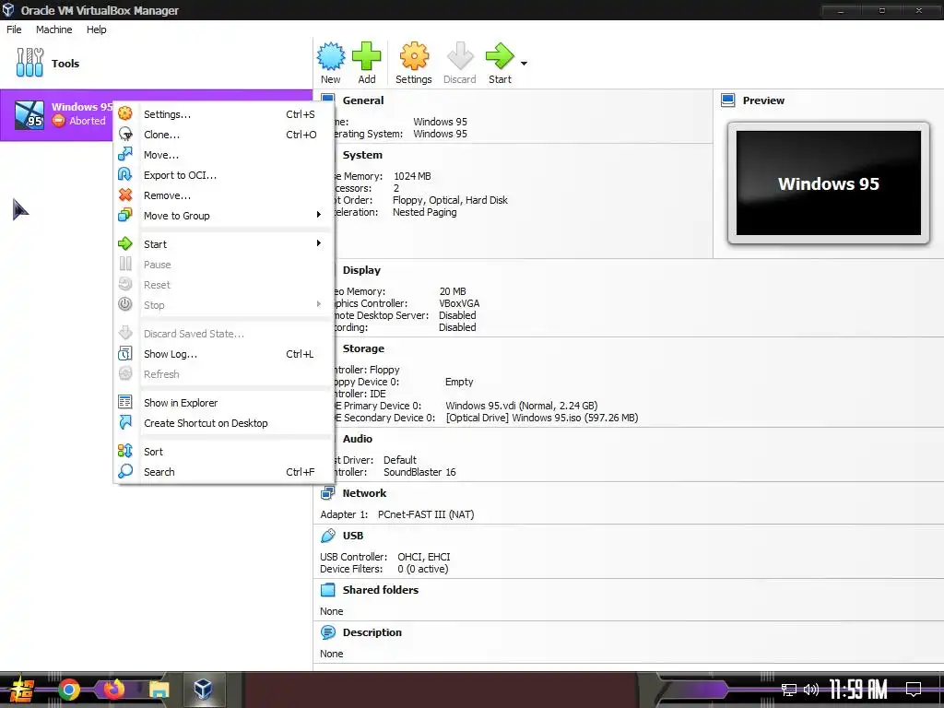Click the Export to OCI icon
The width and height of the screenshot is (944, 708).
point(125,174)
